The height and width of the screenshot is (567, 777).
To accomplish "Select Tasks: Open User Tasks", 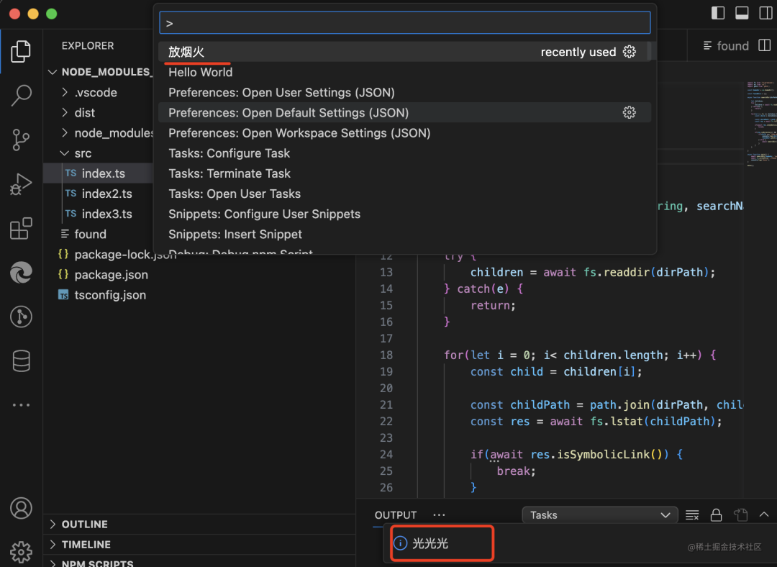I will pos(404,194).
